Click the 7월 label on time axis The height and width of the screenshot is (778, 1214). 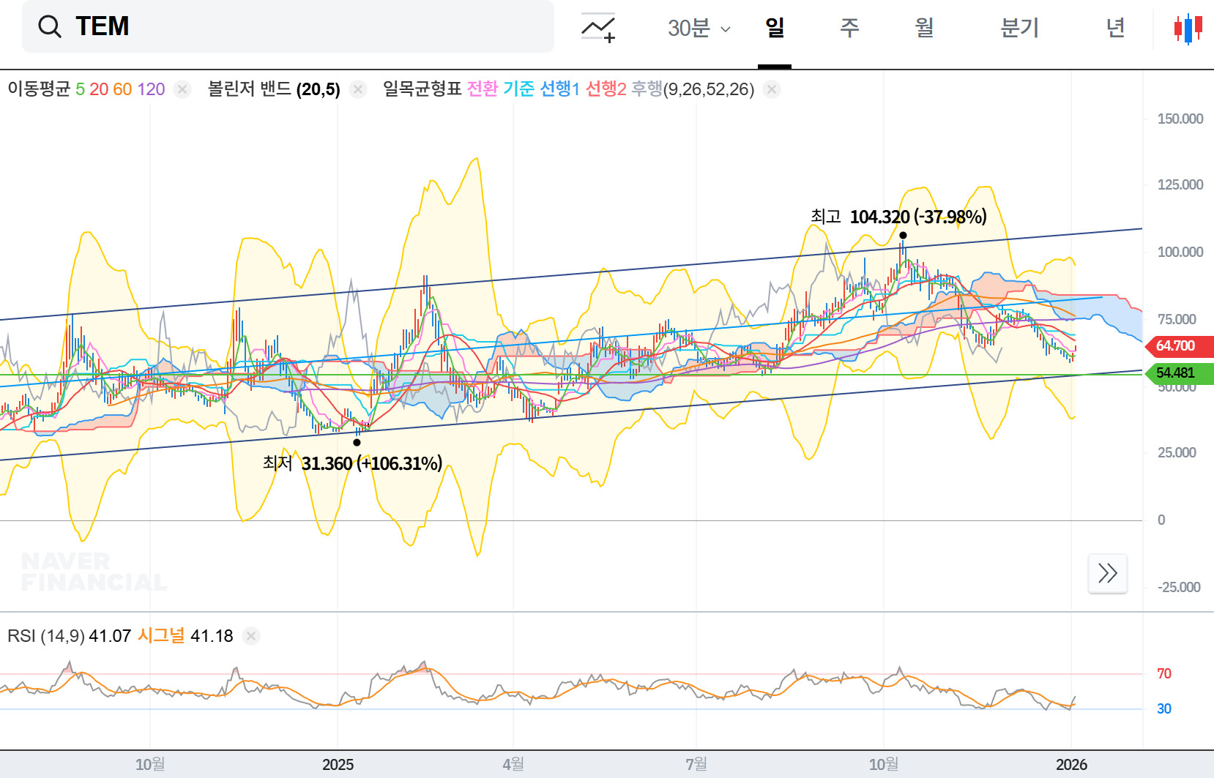click(x=696, y=765)
